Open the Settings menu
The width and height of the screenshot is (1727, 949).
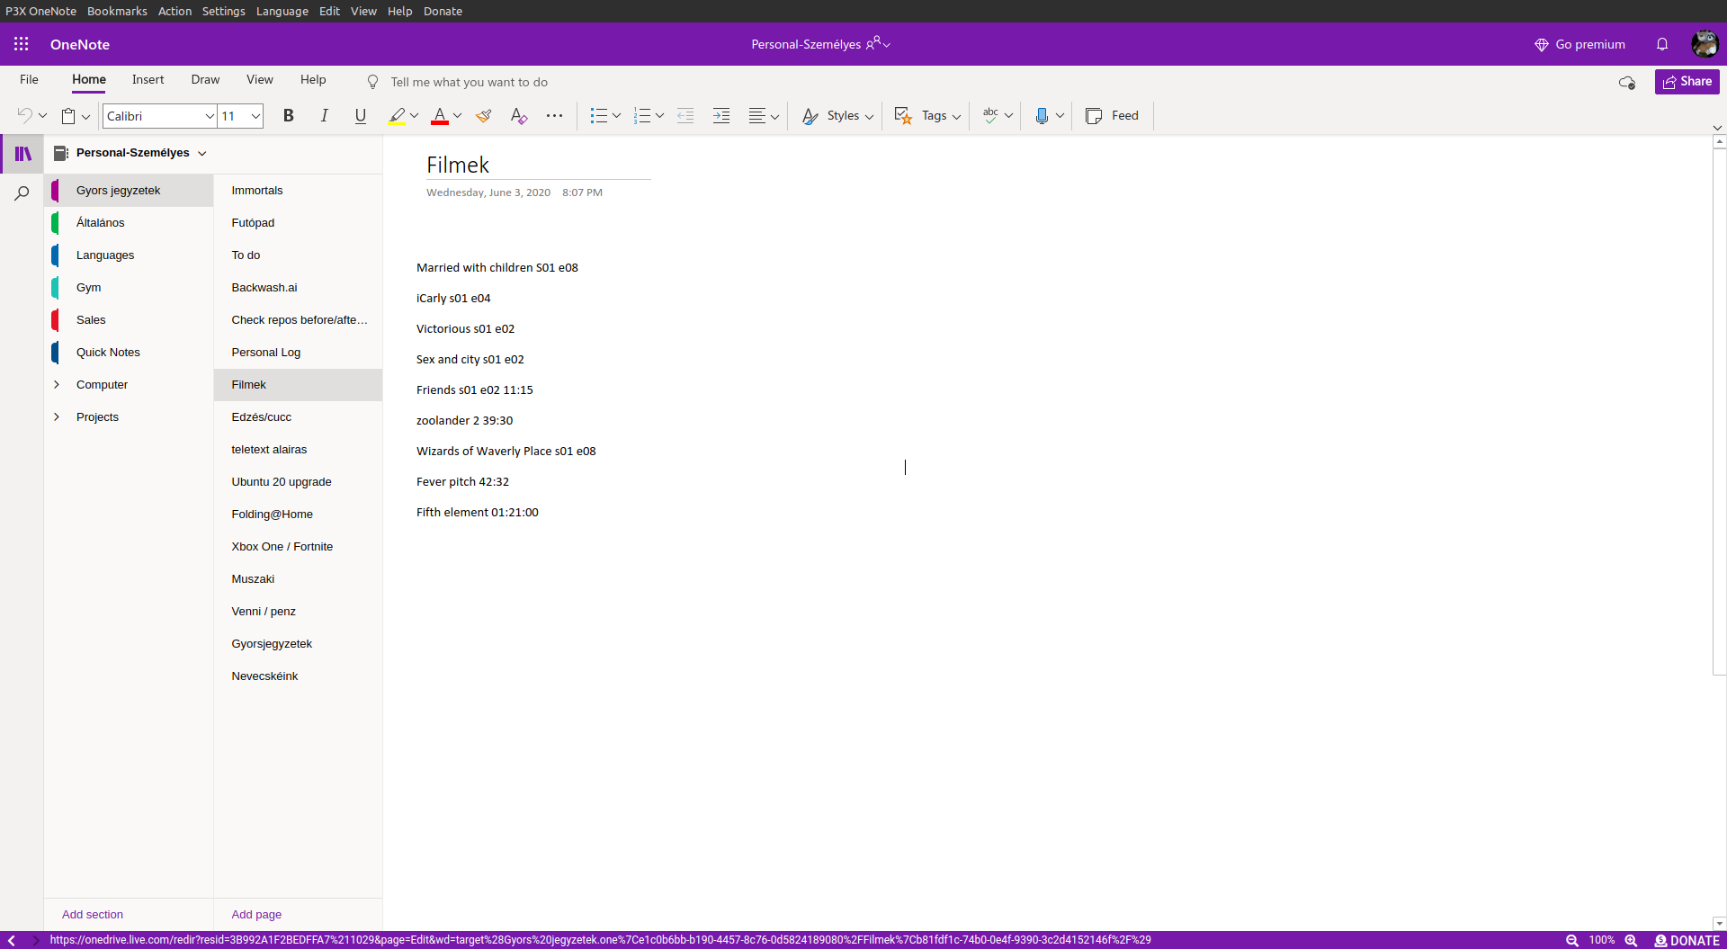click(223, 11)
